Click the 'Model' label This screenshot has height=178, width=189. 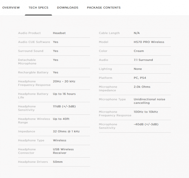tap(103, 42)
